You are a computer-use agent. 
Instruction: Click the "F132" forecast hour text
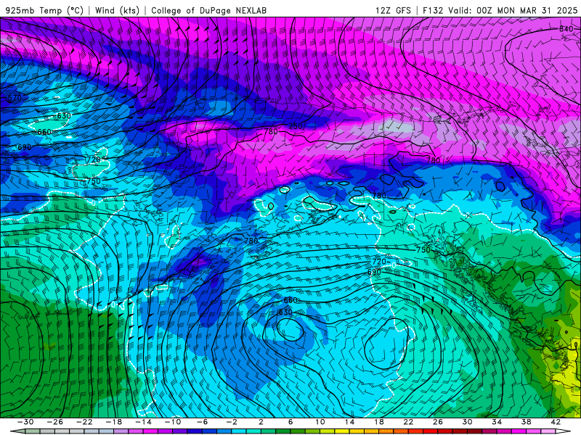point(433,10)
